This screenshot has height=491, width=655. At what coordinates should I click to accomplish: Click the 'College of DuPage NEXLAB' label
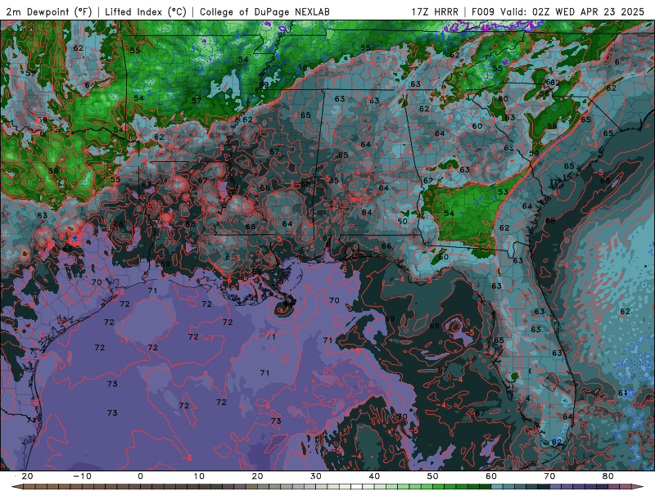[264, 11]
